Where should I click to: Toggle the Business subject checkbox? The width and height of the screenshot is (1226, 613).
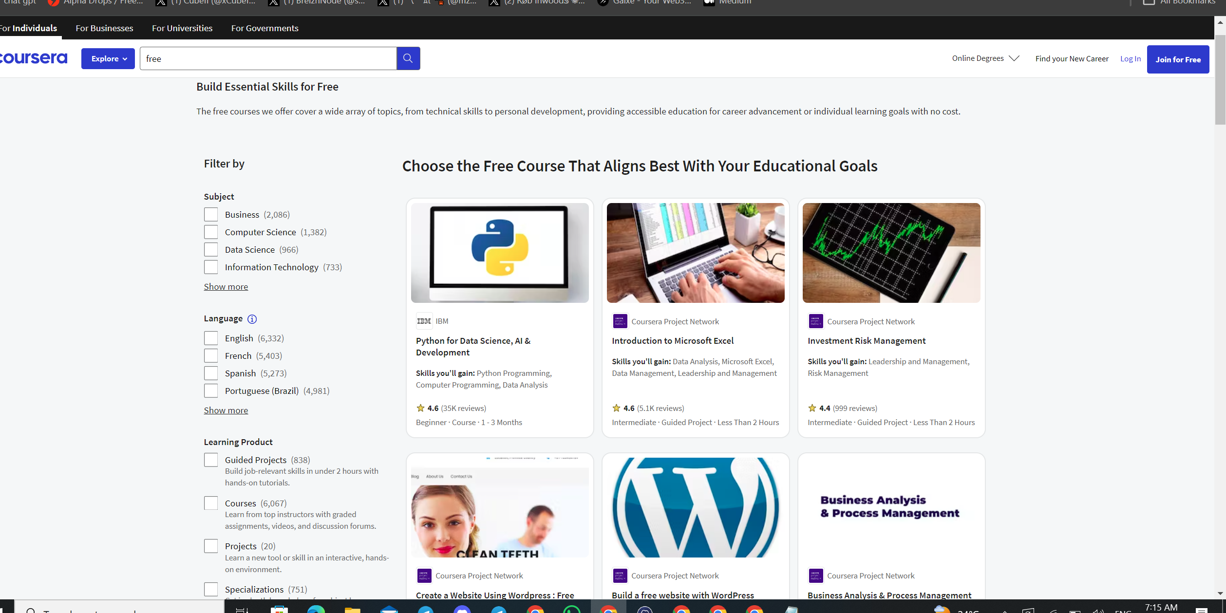(x=211, y=215)
